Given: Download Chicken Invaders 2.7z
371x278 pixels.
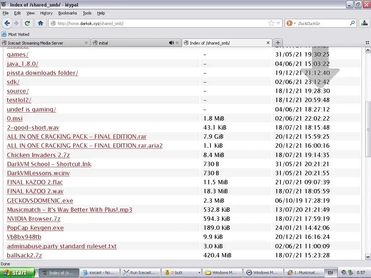Looking at the screenshot, I should tap(38, 155).
